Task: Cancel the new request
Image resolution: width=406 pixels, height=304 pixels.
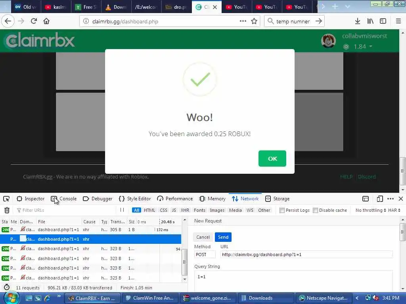Action: [x=203, y=237]
